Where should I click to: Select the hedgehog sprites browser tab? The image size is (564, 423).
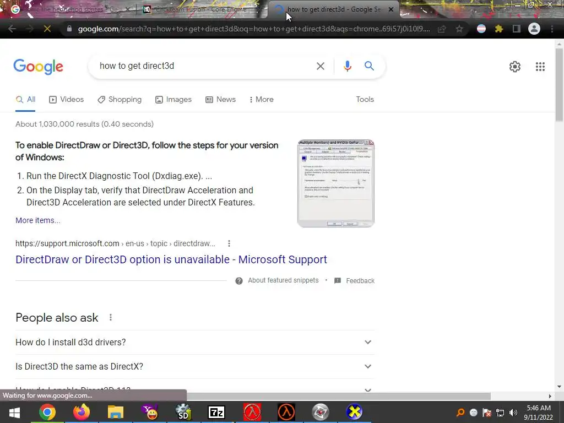(x=70, y=9)
